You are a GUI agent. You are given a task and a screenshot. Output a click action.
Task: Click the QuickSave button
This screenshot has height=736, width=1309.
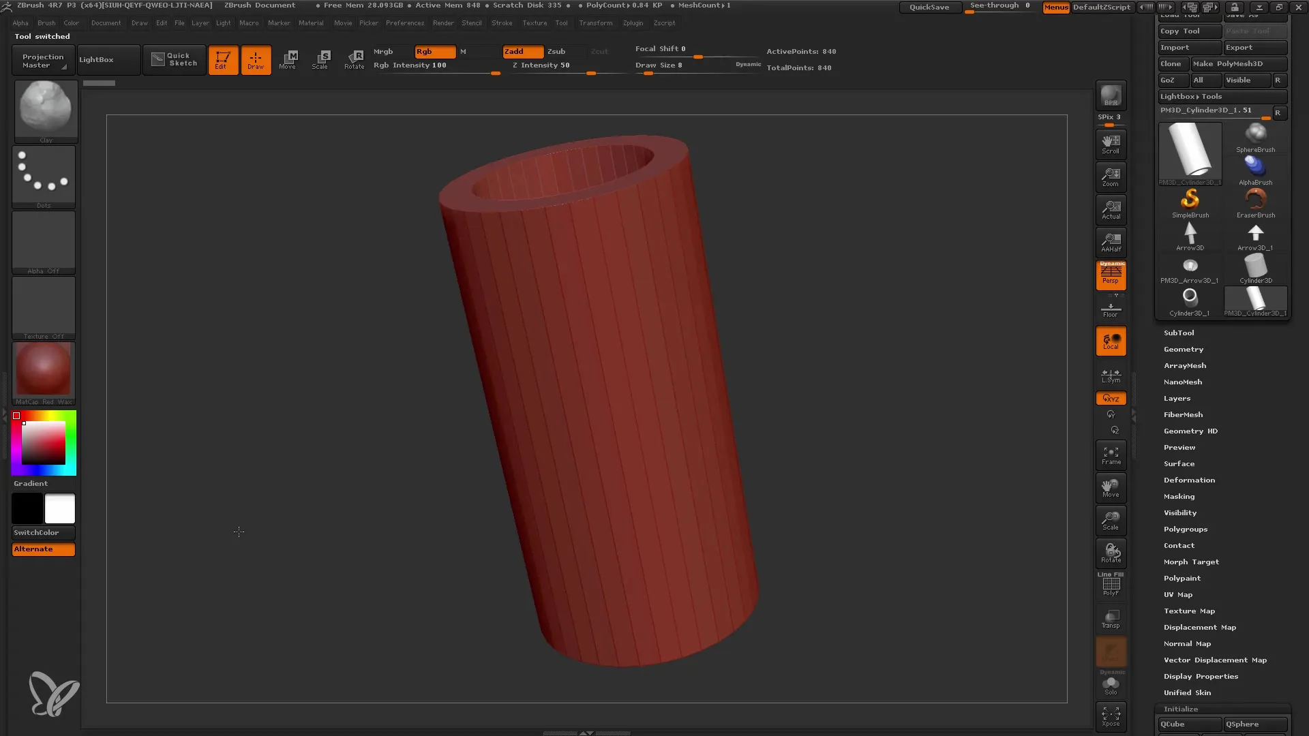tap(930, 7)
